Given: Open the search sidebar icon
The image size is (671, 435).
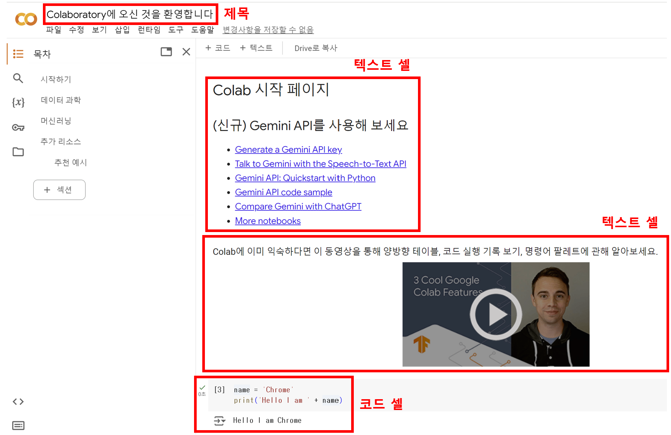Looking at the screenshot, I should point(18,78).
